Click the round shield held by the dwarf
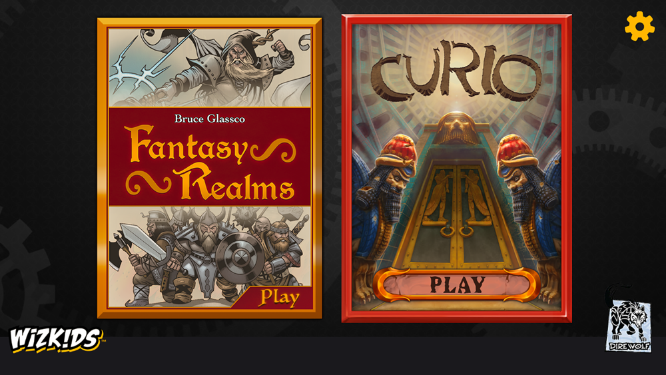666x375 pixels. click(239, 256)
